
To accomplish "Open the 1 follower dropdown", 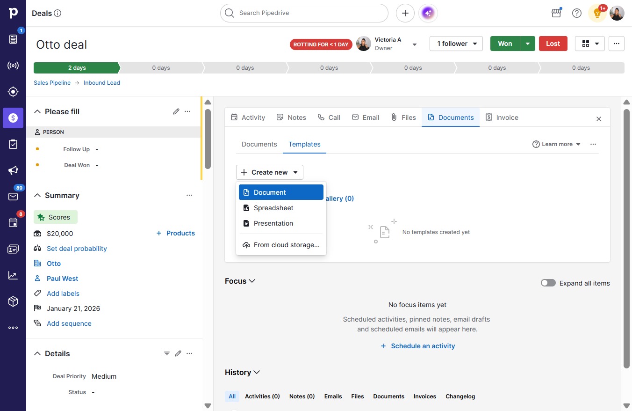I will tap(456, 44).
